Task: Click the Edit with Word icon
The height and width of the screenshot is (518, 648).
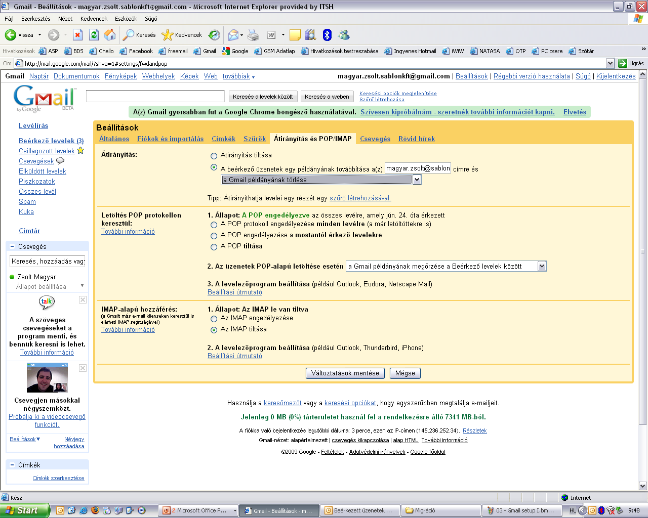Action: [x=271, y=35]
